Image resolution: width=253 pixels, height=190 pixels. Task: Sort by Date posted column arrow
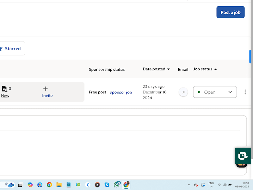(169, 69)
